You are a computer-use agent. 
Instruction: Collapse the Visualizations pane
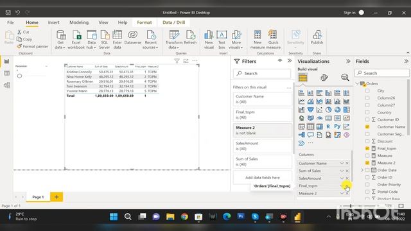[x=348, y=61]
